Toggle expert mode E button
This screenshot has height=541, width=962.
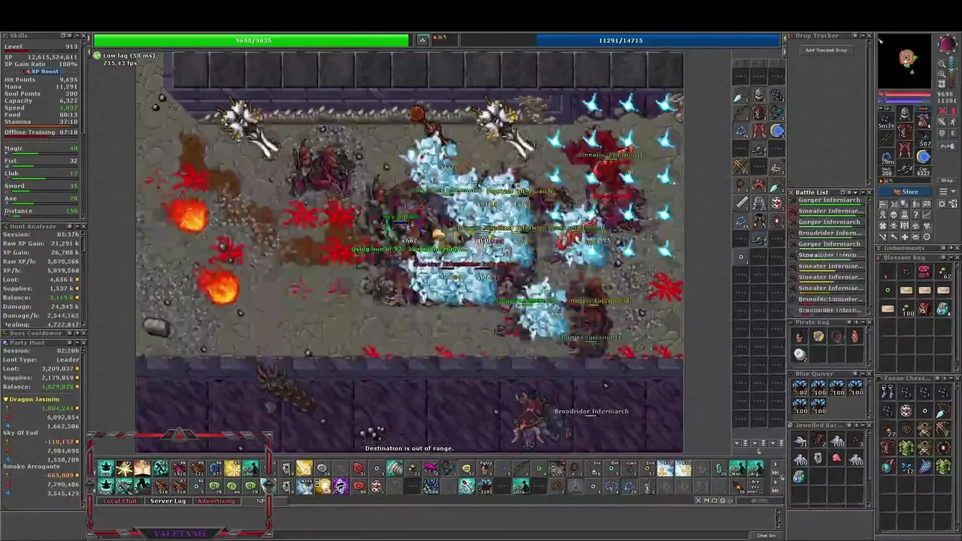tap(953, 133)
